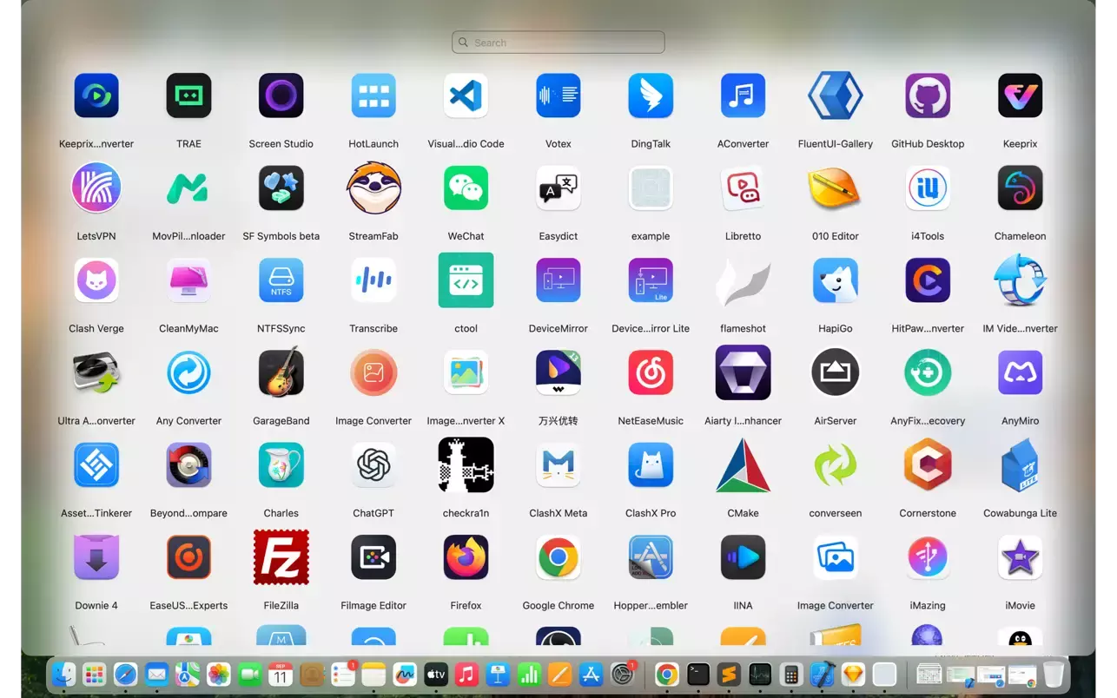Launch NetEaseMusic

pyautogui.click(x=651, y=372)
